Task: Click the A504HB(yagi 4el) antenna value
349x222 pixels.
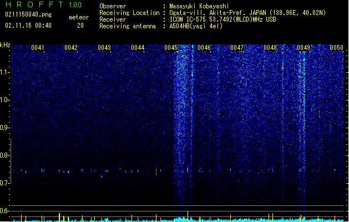Action: coord(196,26)
